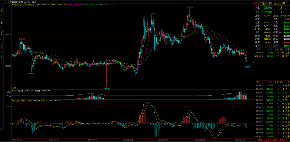Viewport: 290px width, 142px height.
Task: Switch to the 分笔 bottom tab
Action: click(x=275, y=140)
